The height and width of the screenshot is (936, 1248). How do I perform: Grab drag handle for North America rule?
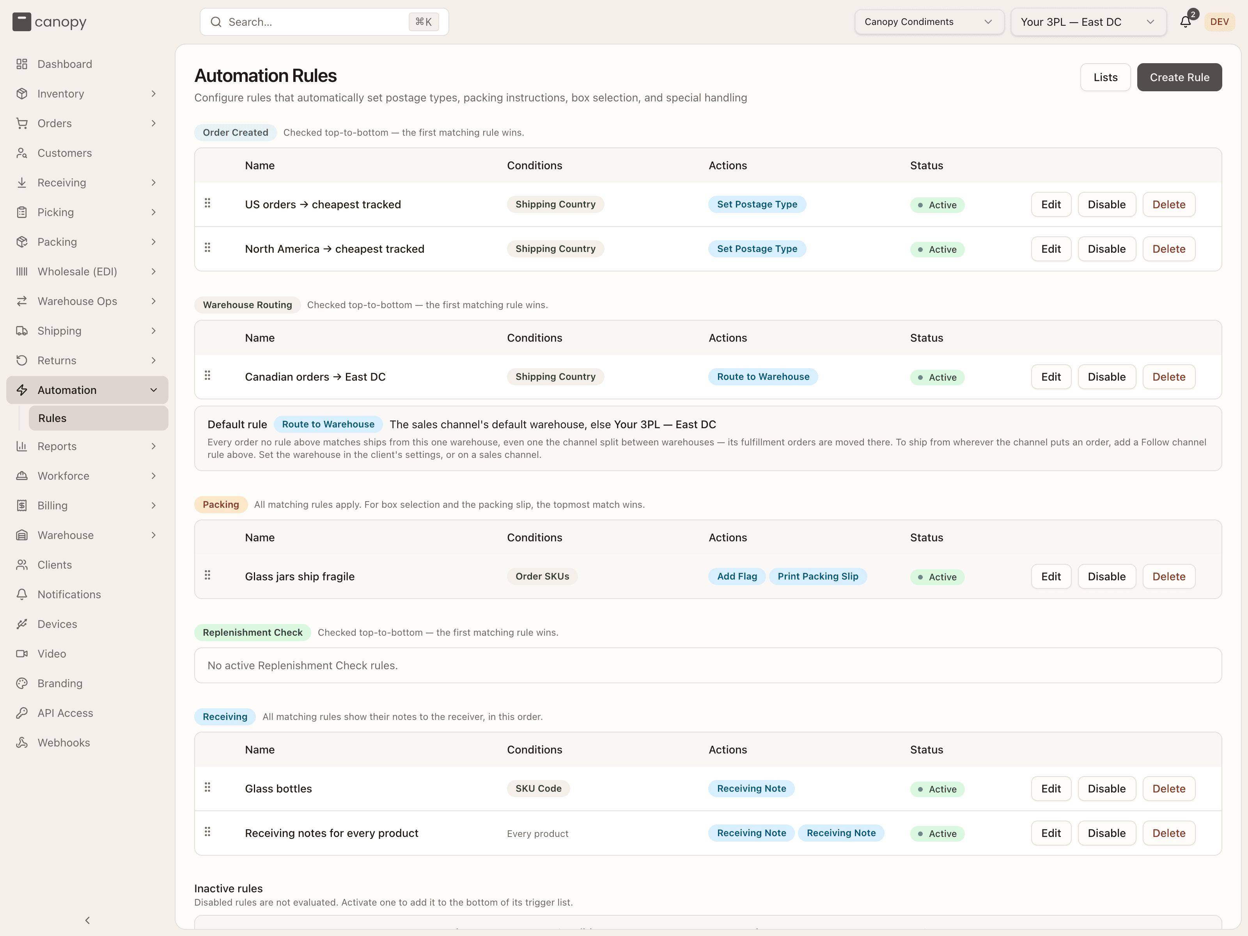[207, 247]
